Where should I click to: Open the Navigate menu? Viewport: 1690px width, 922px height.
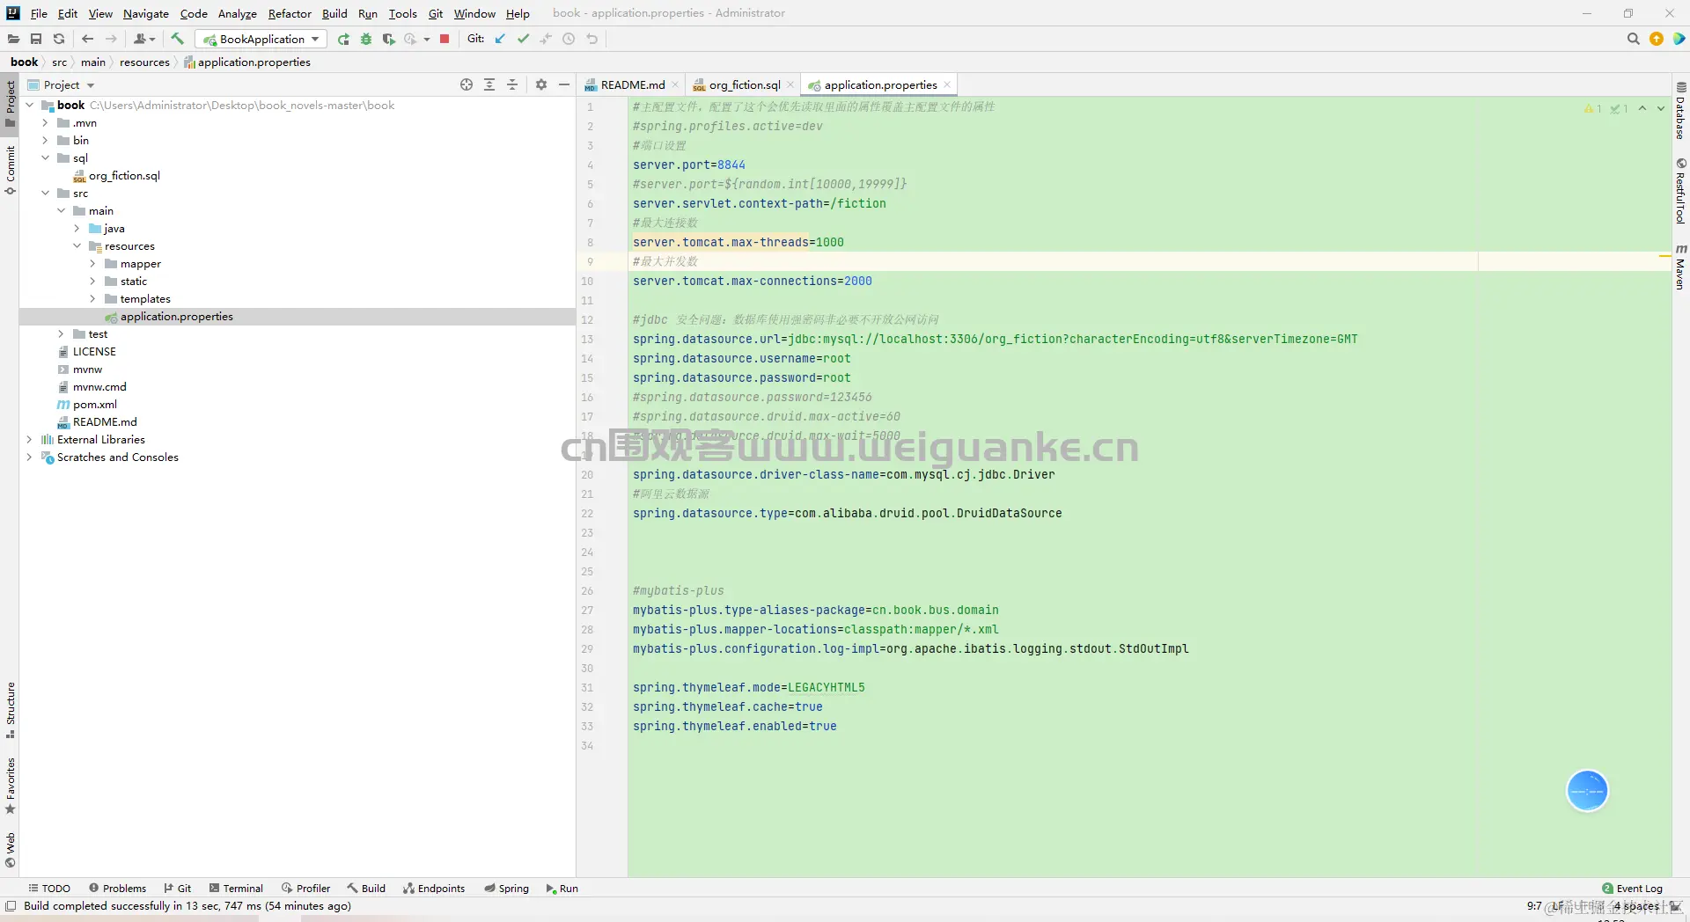(145, 13)
